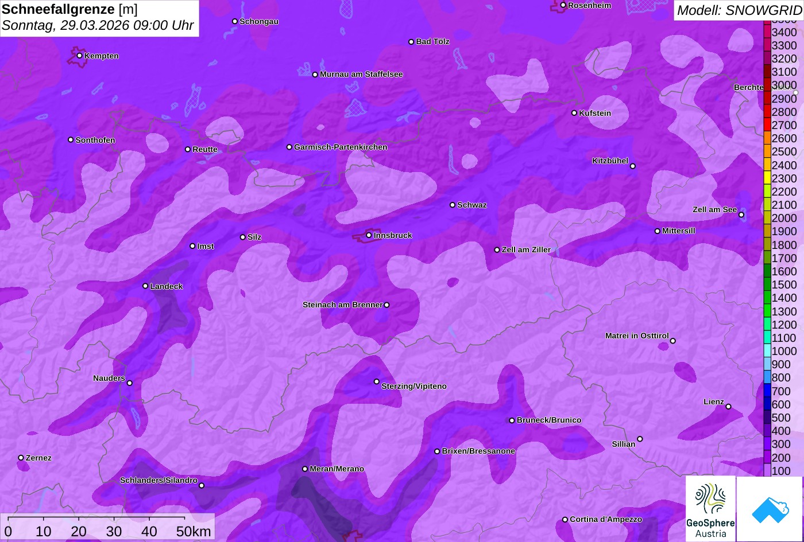The height and width of the screenshot is (542, 804).
Task: Click the Innsbruck city marker dot
Action: (x=369, y=235)
